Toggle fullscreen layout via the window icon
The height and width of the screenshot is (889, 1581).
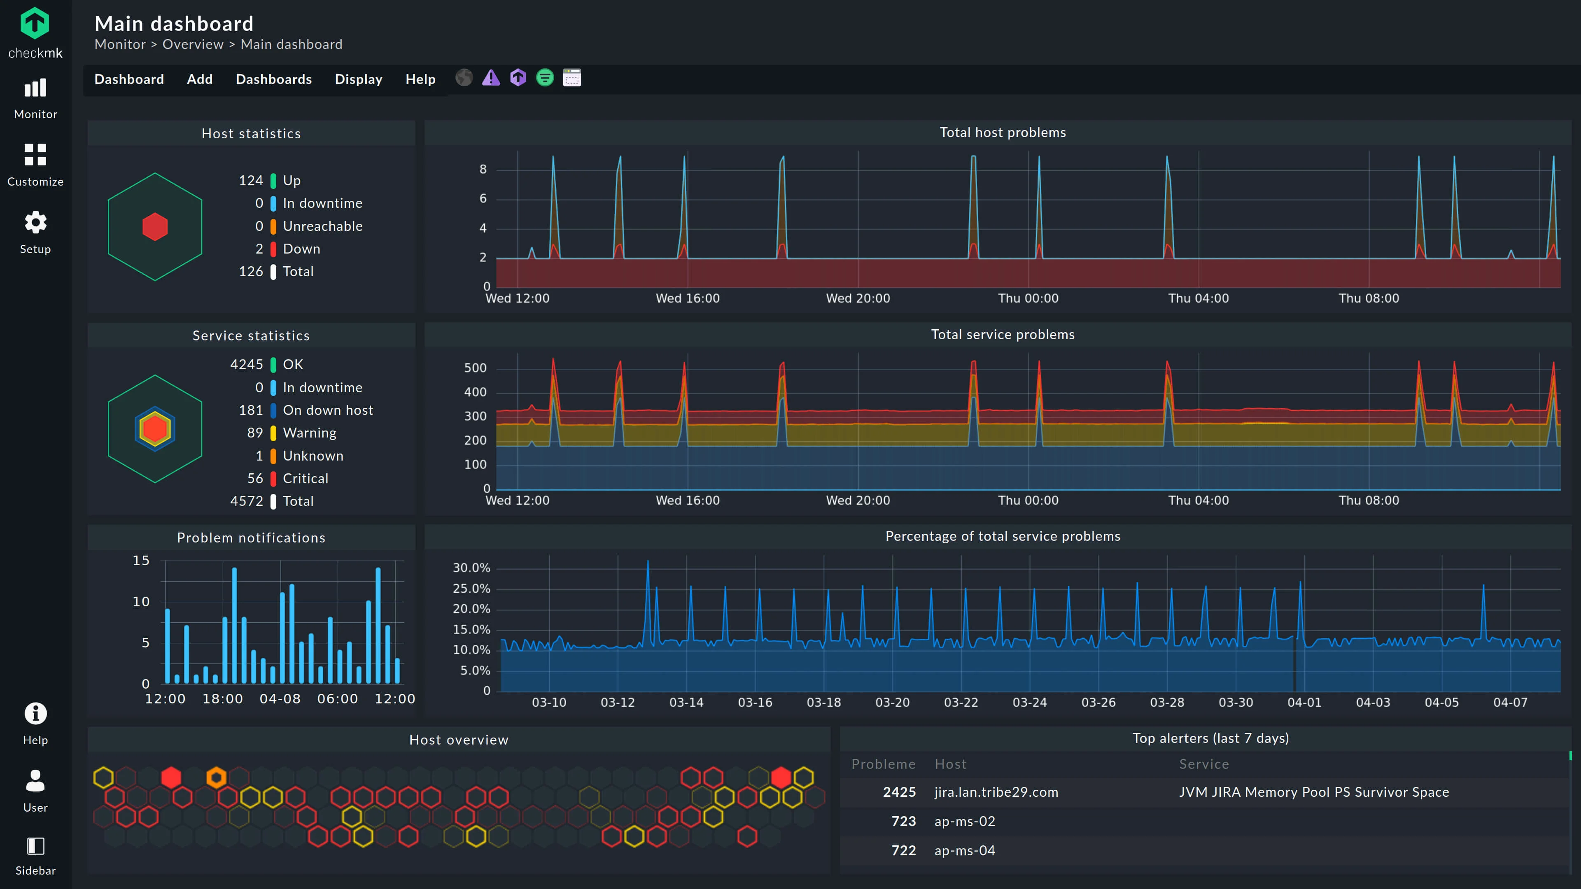pyautogui.click(x=572, y=78)
